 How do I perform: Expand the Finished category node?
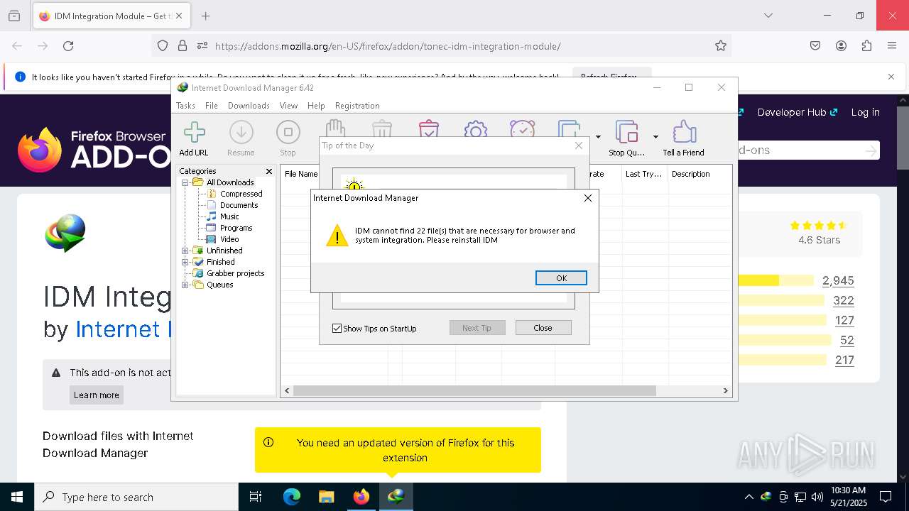tap(185, 262)
